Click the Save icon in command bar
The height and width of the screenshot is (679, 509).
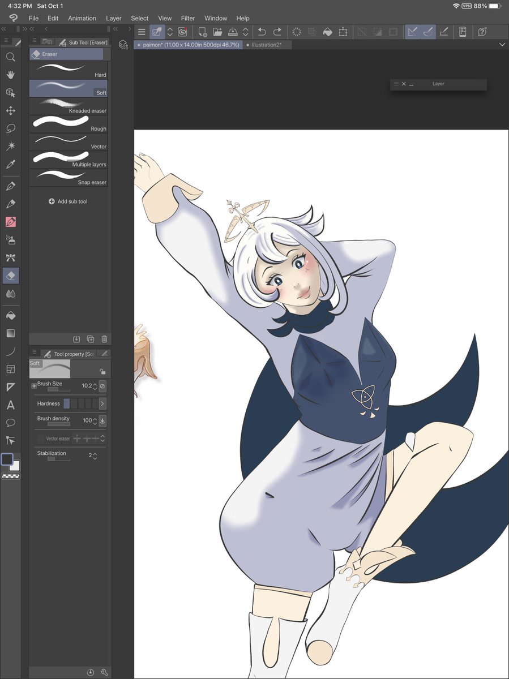233,32
